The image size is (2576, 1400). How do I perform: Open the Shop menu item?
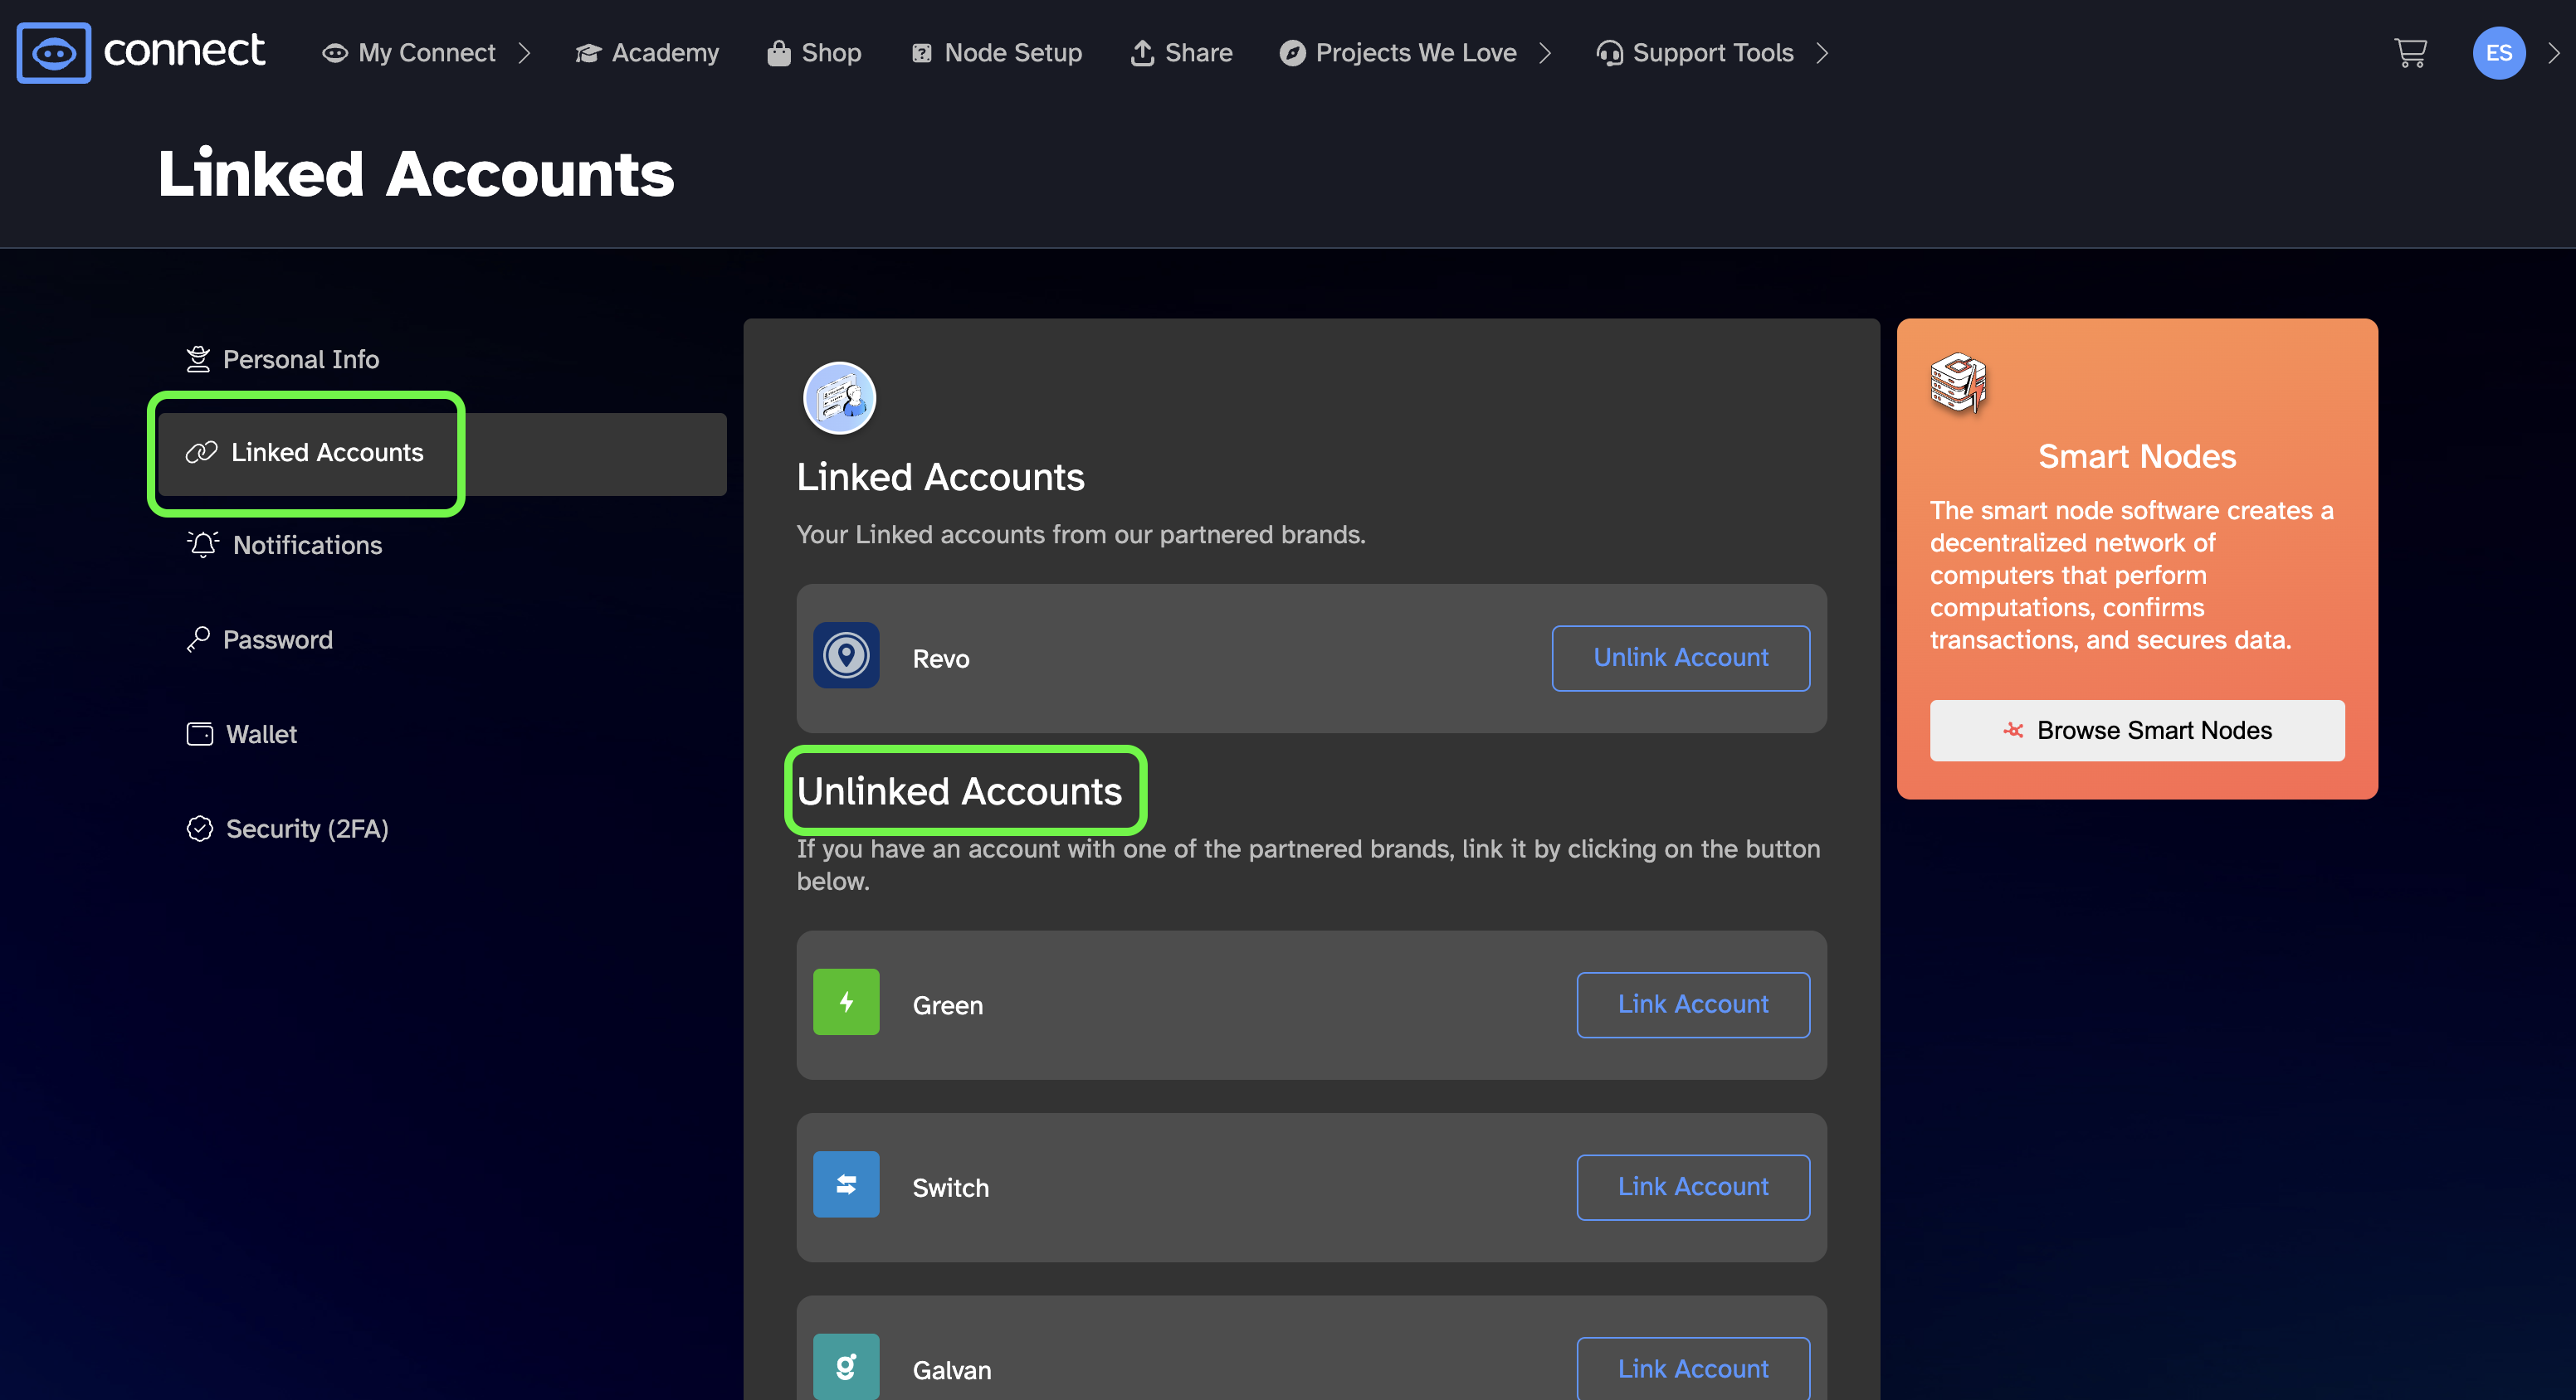[814, 53]
